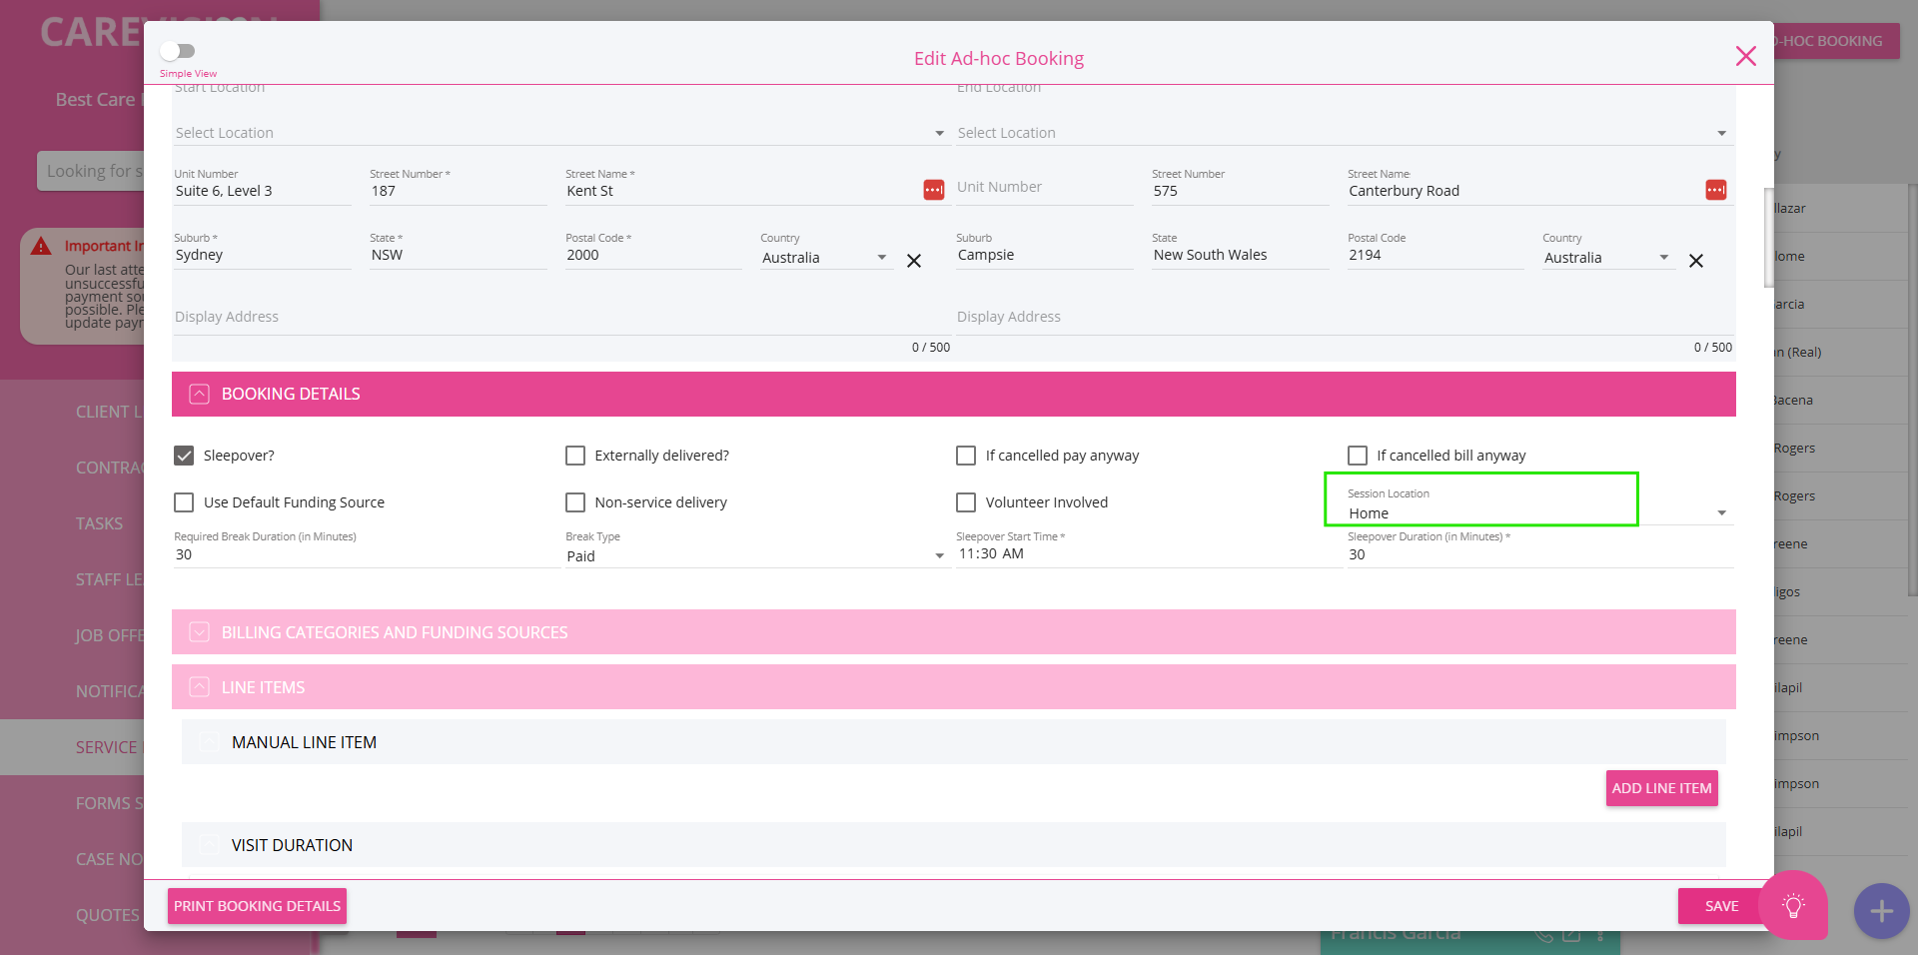Viewport: 1918px width, 955px height.
Task: Clear the start address with X icon
Action: click(914, 261)
